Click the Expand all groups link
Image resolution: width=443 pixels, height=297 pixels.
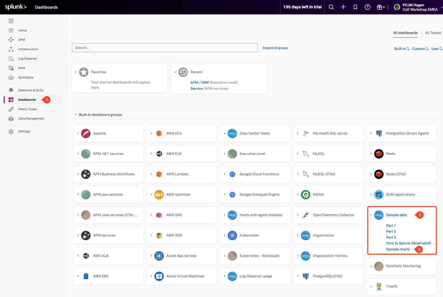tap(275, 48)
